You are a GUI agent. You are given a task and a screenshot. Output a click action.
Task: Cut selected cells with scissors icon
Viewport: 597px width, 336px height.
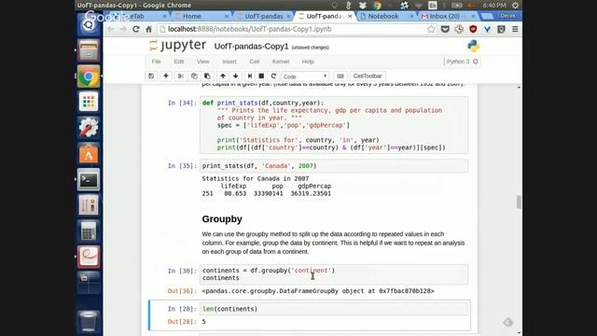[181, 76]
